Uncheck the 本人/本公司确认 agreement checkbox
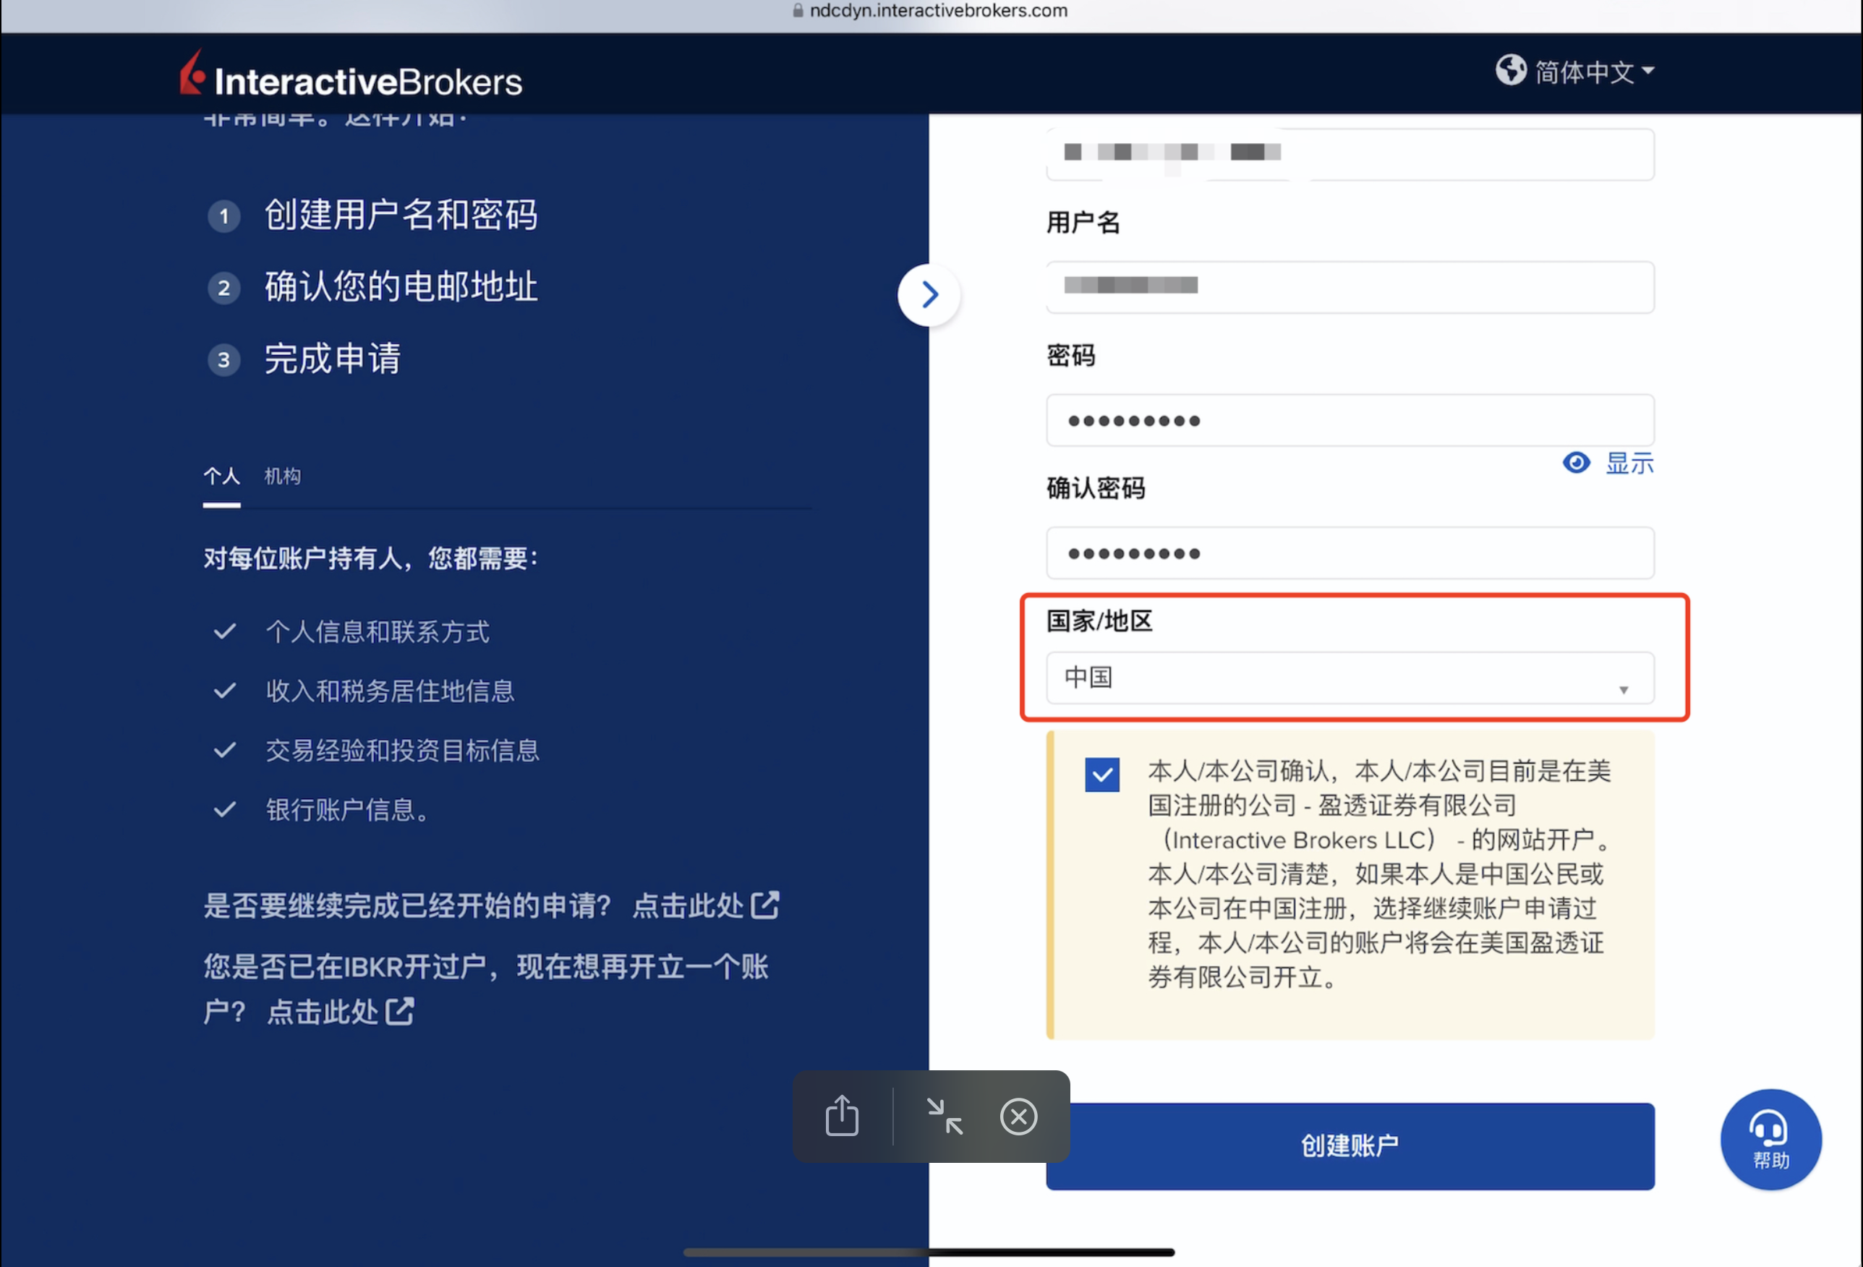This screenshot has height=1267, width=1863. pyautogui.click(x=1102, y=775)
